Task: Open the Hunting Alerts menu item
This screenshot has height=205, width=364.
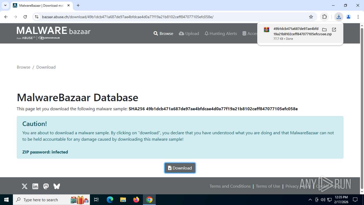Action: click(221, 33)
